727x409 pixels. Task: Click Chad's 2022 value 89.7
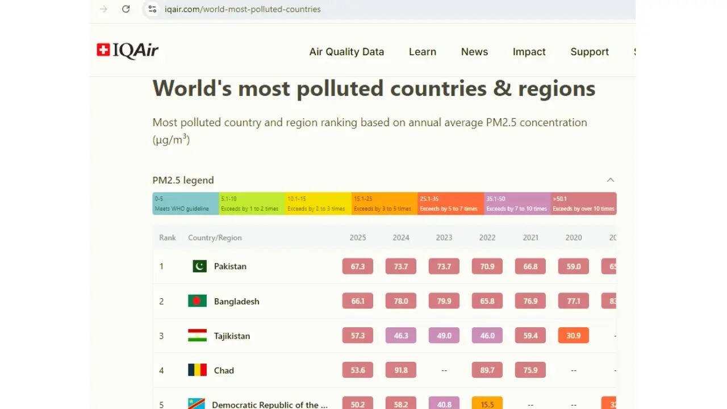(x=487, y=370)
